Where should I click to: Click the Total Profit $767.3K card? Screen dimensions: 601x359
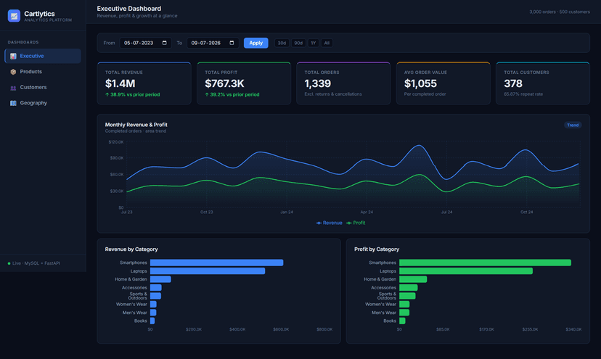(x=244, y=83)
